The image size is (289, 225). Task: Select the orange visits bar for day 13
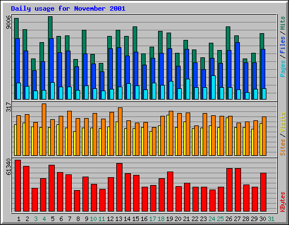(120, 132)
